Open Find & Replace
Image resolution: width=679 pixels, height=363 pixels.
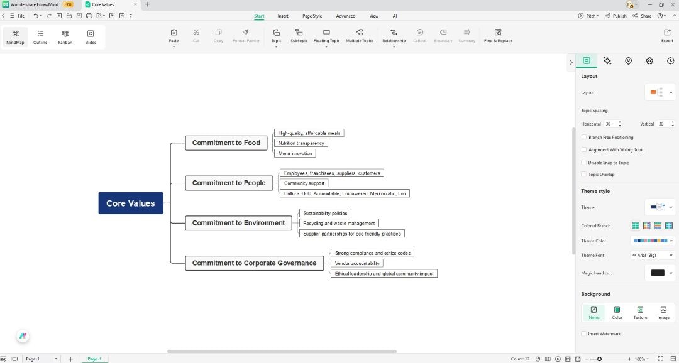(x=497, y=35)
